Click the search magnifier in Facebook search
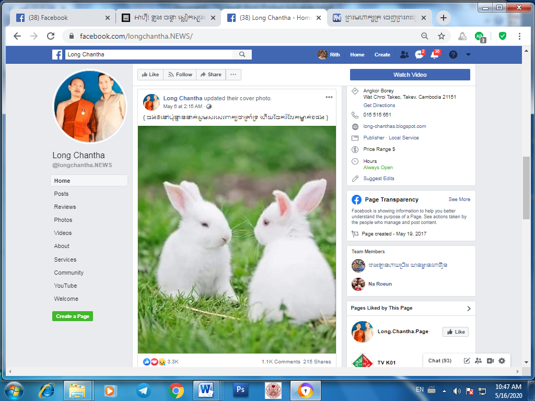535x401 pixels. pos(242,54)
